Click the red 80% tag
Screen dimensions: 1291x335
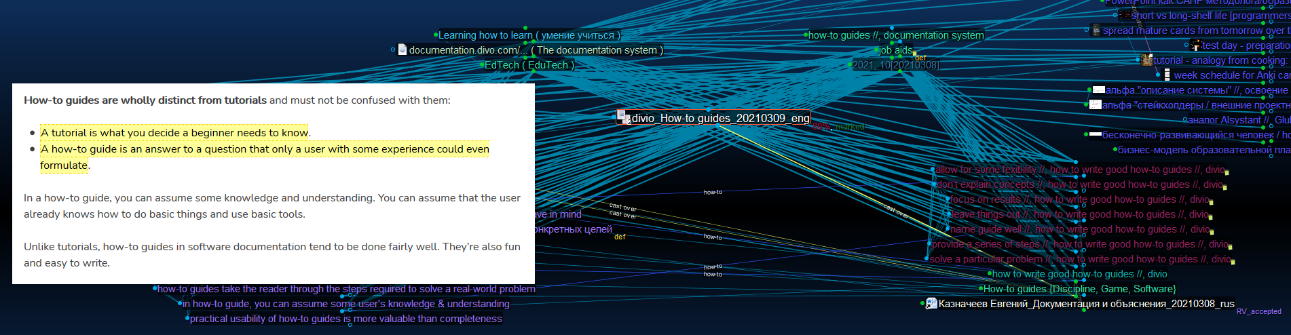(x=822, y=127)
